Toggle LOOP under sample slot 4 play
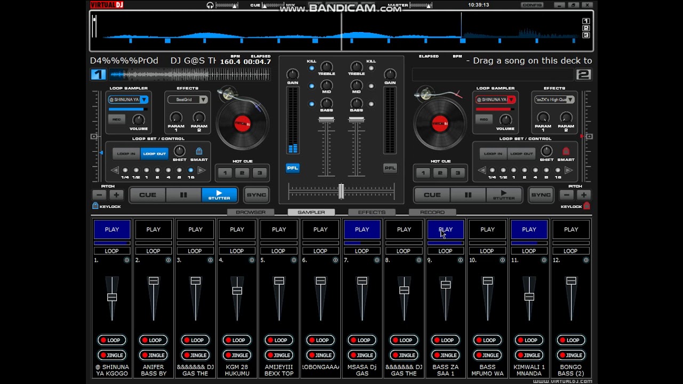683x384 pixels. point(237,251)
